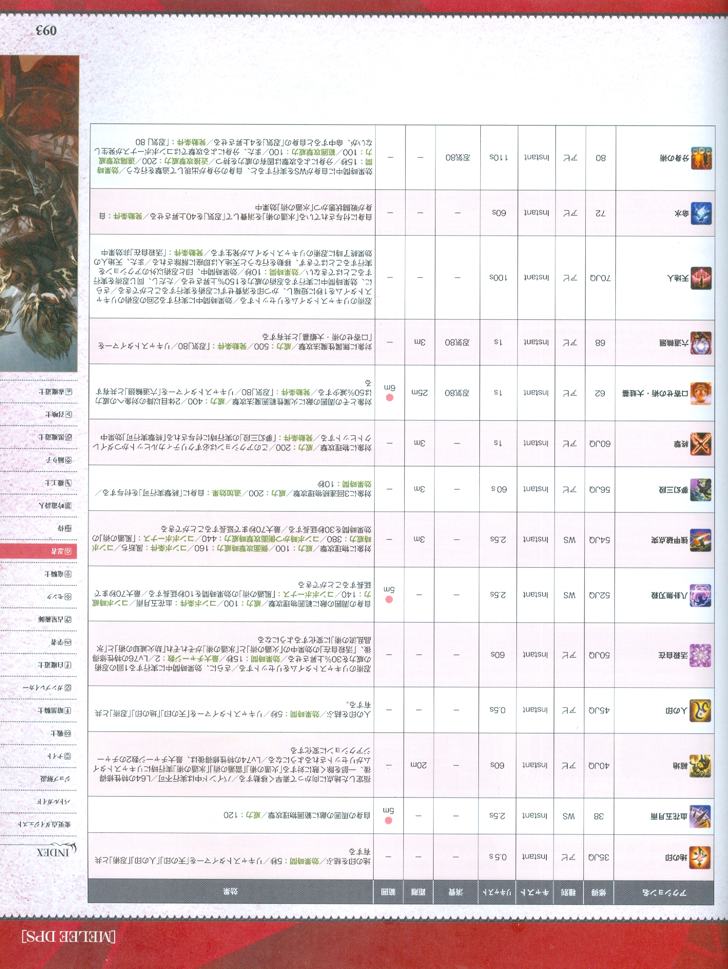Open the ガンブレイカー index tab
The image size is (728, 969).
click(x=48, y=688)
